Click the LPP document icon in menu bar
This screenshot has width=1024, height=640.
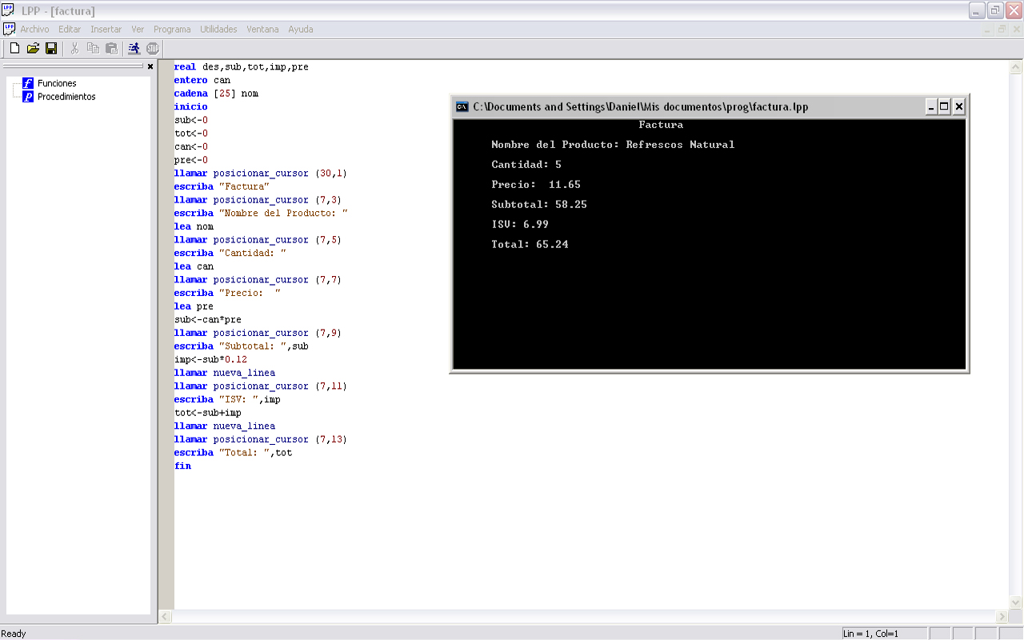click(x=10, y=29)
